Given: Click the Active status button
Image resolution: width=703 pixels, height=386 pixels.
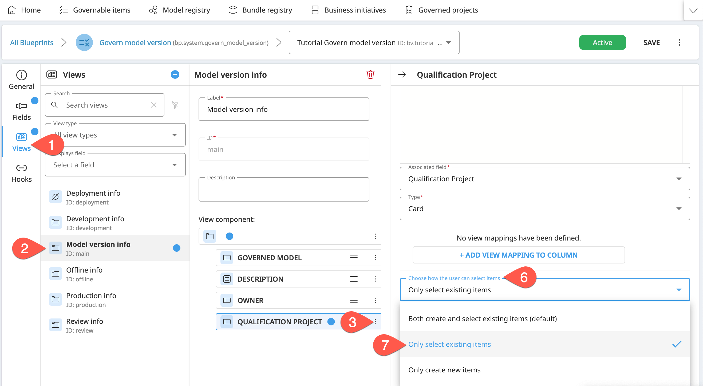Looking at the screenshot, I should [602, 43].
